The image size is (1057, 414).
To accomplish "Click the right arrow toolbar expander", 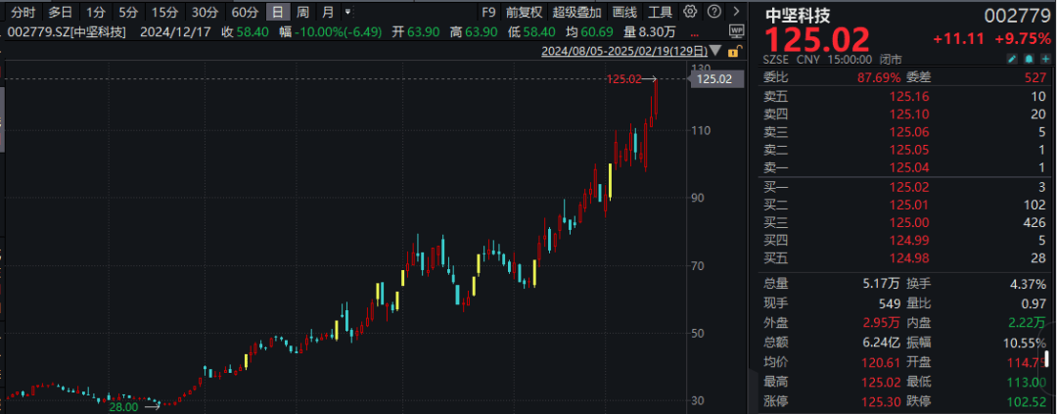I will 737,12.
